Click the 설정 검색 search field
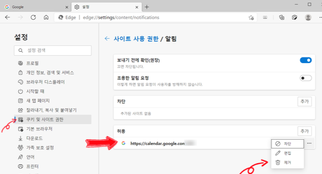This screenshot has width=322, height=174. pyautogui.click(x=53, y=50)
